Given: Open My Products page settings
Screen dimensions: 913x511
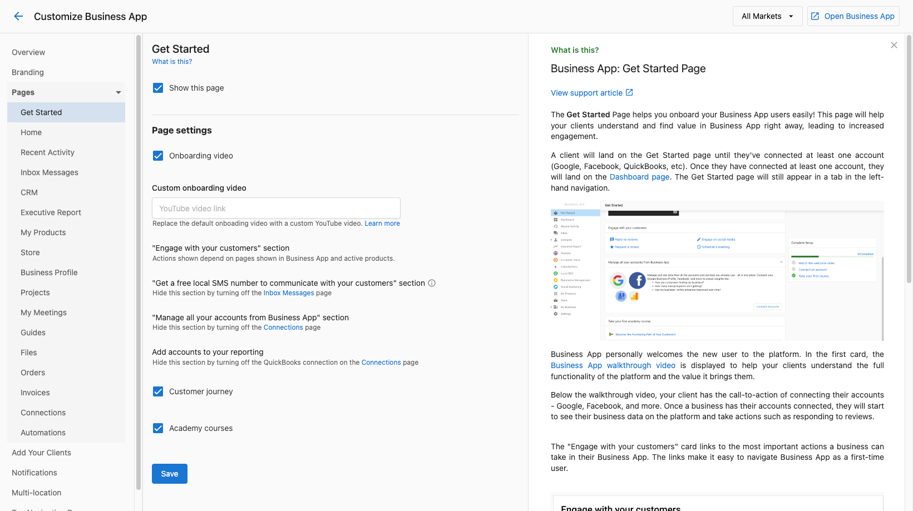Looking at the screenshot, I should pos(66,232).
